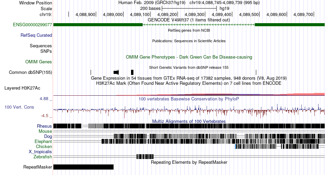Click the 4.88 PhyloP upper limit value
This screenshot has width=325, height=175.
click(44, 99)
